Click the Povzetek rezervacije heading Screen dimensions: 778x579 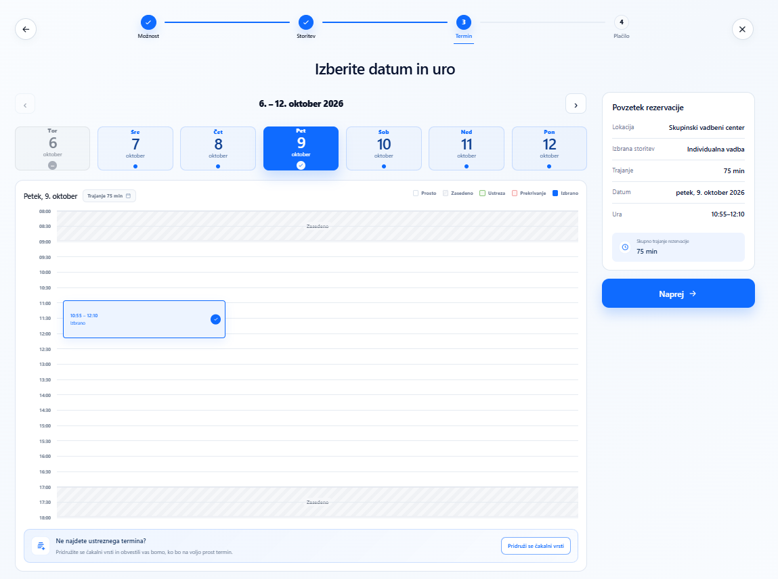click(x=648, y=108)
